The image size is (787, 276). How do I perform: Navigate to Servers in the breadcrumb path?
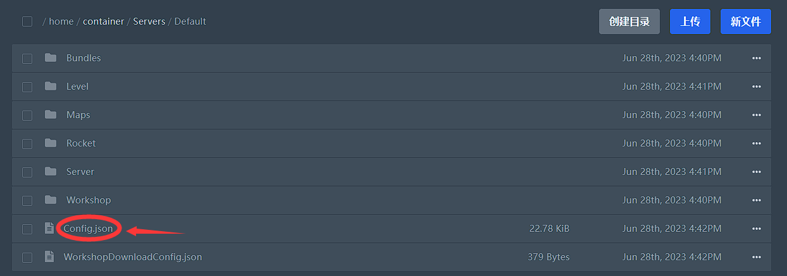tap(149, 21)
